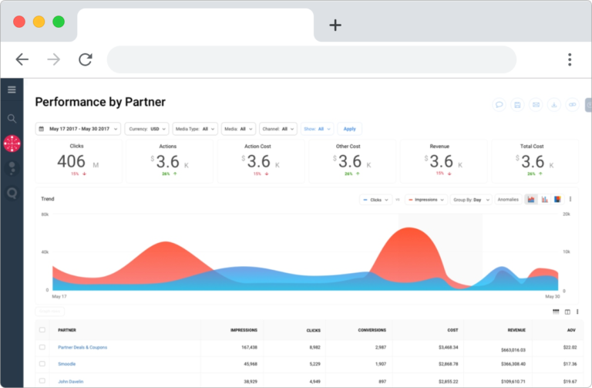Select the Clicks 406 M metric card
Viewport: 592px width, 388px height.
pos(79,161)
